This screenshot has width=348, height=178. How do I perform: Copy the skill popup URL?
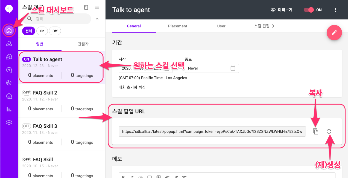click(x=316, y=131)
